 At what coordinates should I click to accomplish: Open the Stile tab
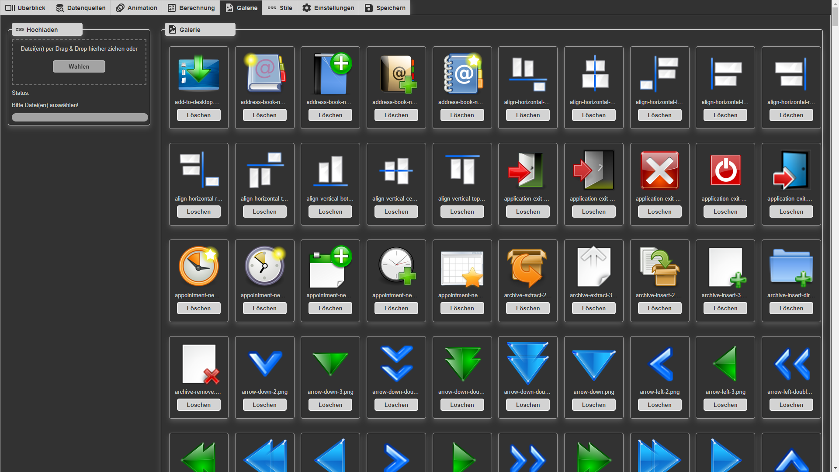click(280, 8)
